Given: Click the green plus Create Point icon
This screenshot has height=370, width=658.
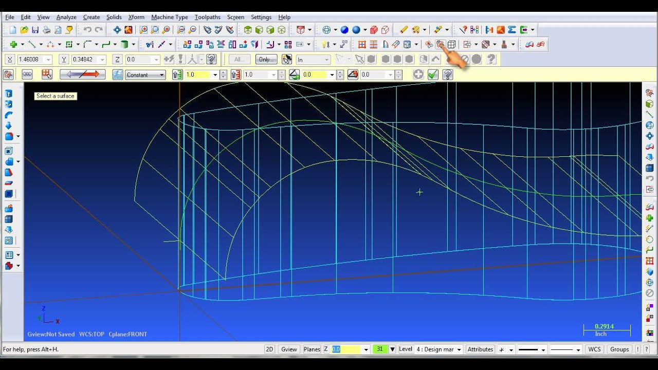Looking at the screenshot, I should coord(14,44).
